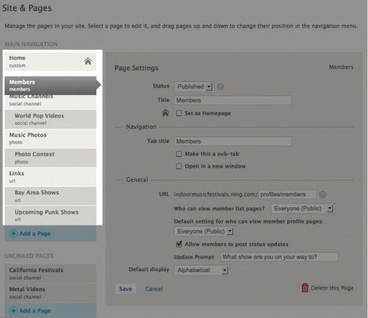Select Music Photos page in navigation

tap(50, 139)
